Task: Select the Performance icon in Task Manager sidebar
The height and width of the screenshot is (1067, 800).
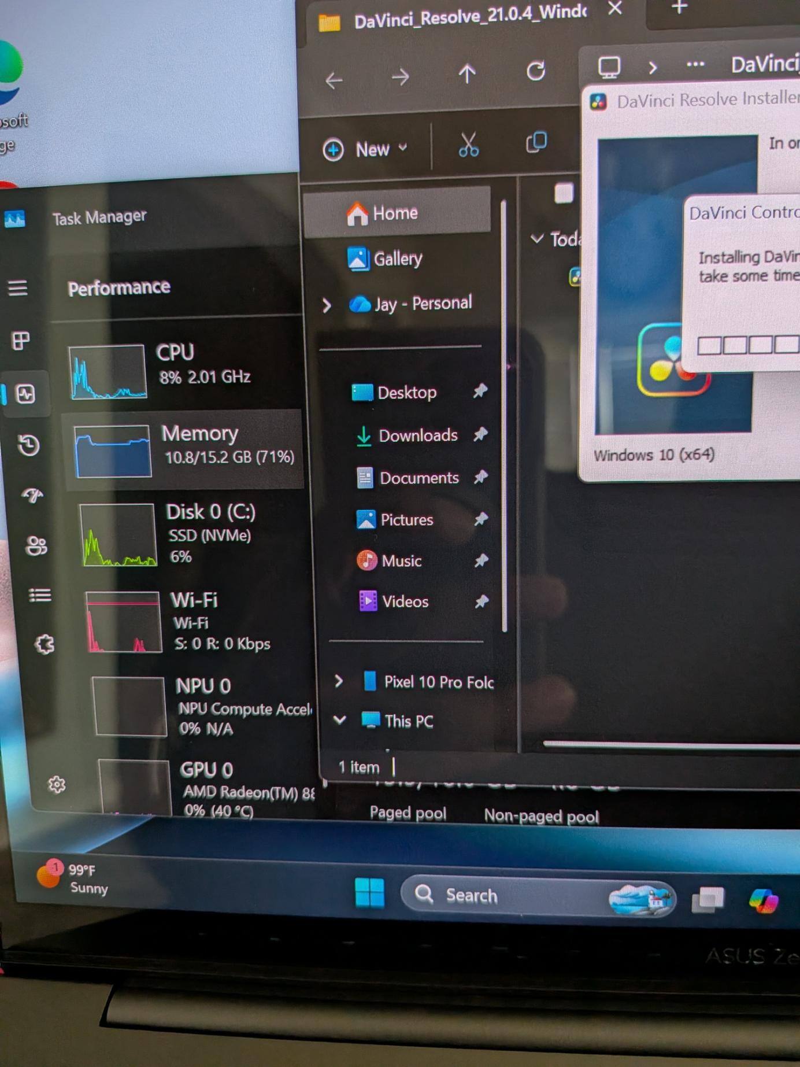Action: point(25,394)
